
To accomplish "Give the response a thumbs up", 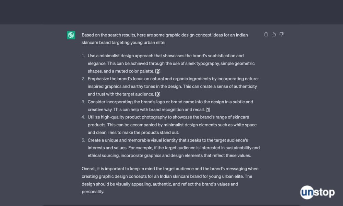I will pos(274,34).
